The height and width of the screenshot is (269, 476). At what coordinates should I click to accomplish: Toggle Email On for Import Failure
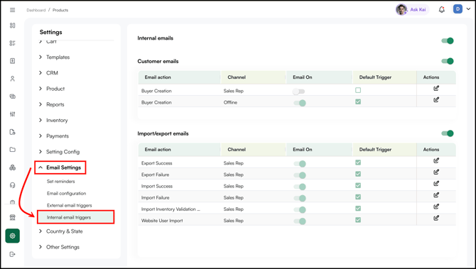(x=300, y=198)
